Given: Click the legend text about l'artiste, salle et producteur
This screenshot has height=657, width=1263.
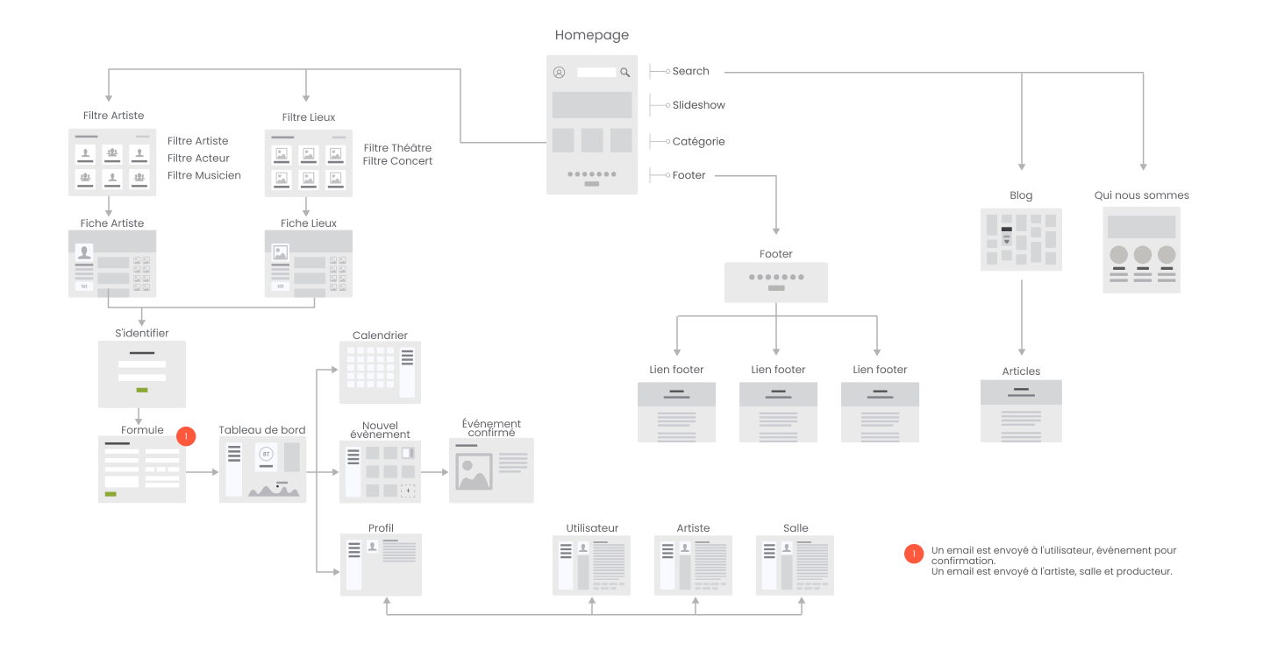Looking at the screenshot, I should [x=1052, y=571].
